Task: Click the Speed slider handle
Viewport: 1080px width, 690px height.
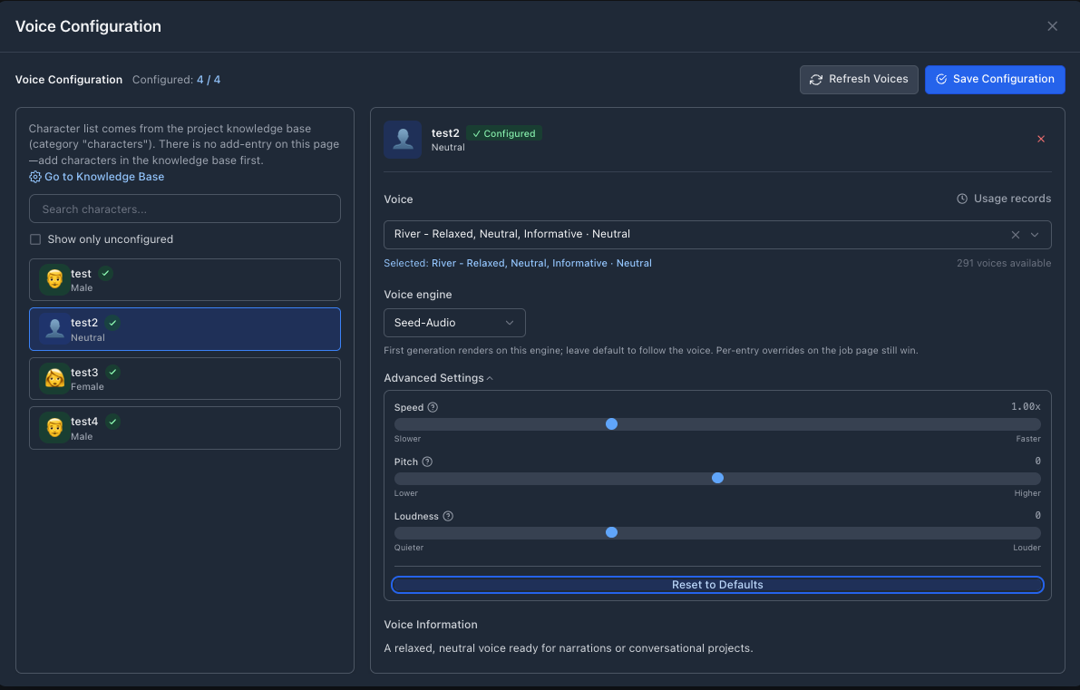Action: (x=611, y=424)
